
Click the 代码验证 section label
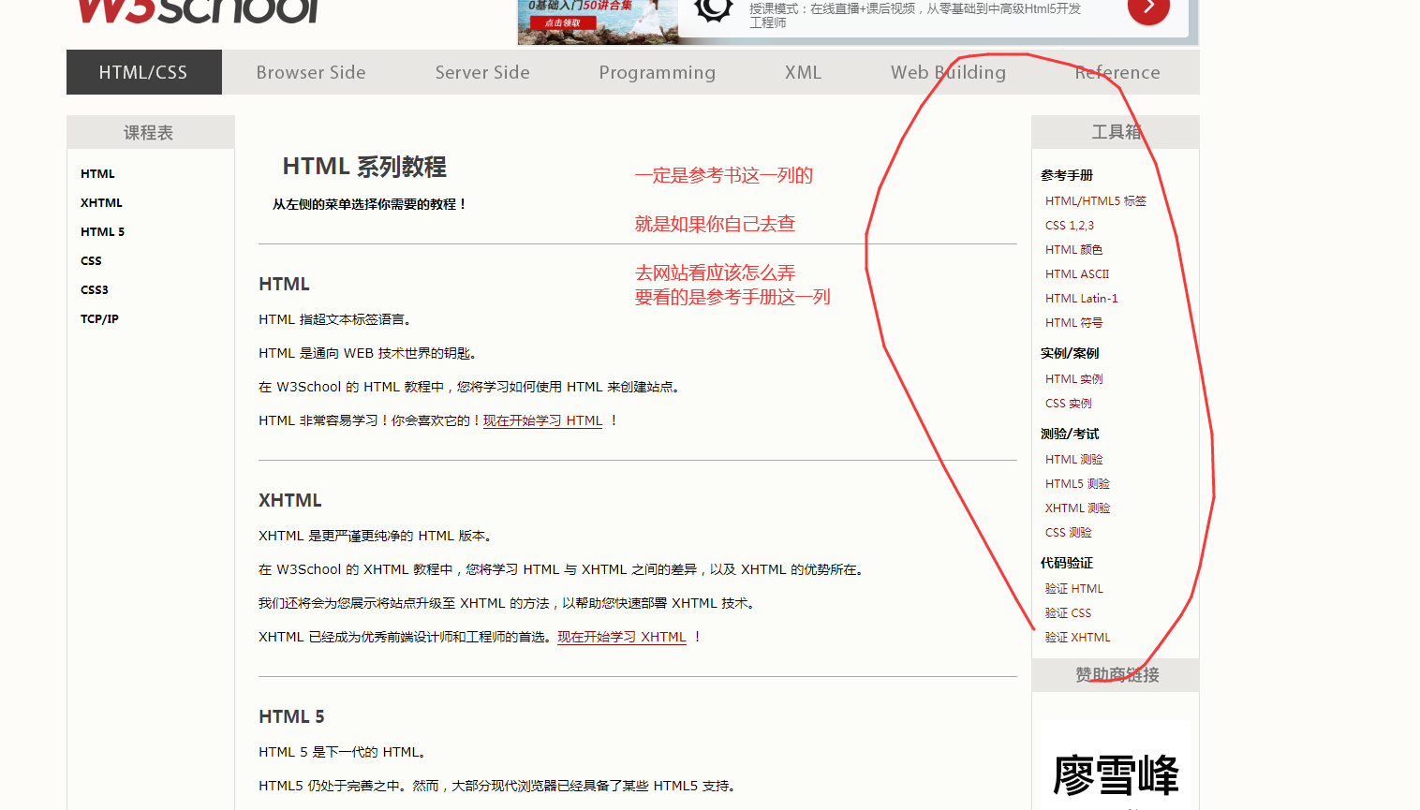1067,563
